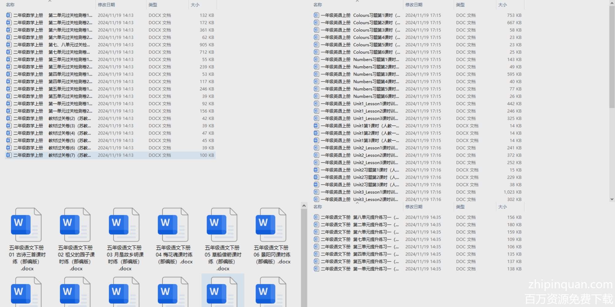Click the large Word icon for 04 梅花魂课时练
The width and height of the screenshot is (615, 307).
pyautogui.click(x=173, y=225)
